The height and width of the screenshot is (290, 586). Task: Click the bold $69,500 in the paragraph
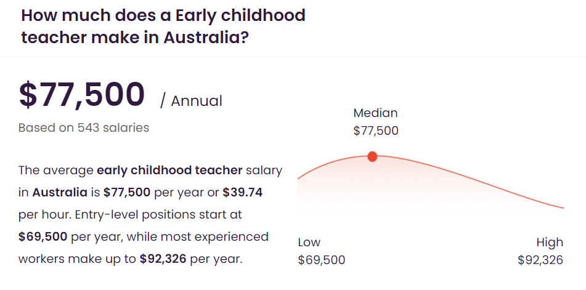(x=43, y=236)
